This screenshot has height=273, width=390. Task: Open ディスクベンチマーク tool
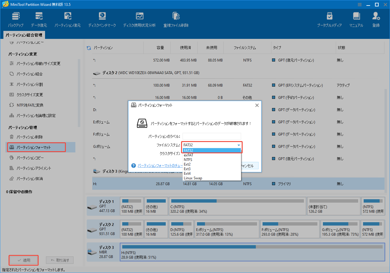coord(102,19)
